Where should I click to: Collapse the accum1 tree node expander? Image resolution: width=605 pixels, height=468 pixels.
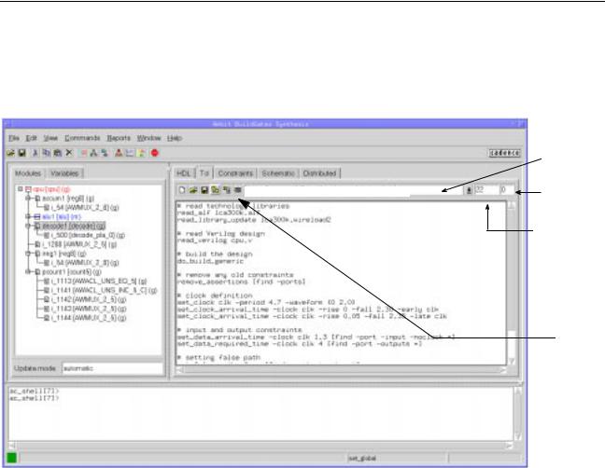[x=28, y=199]
